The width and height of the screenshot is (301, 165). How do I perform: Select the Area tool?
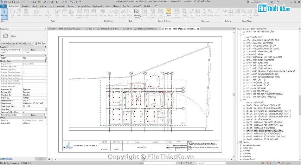[x=168, y=13]
